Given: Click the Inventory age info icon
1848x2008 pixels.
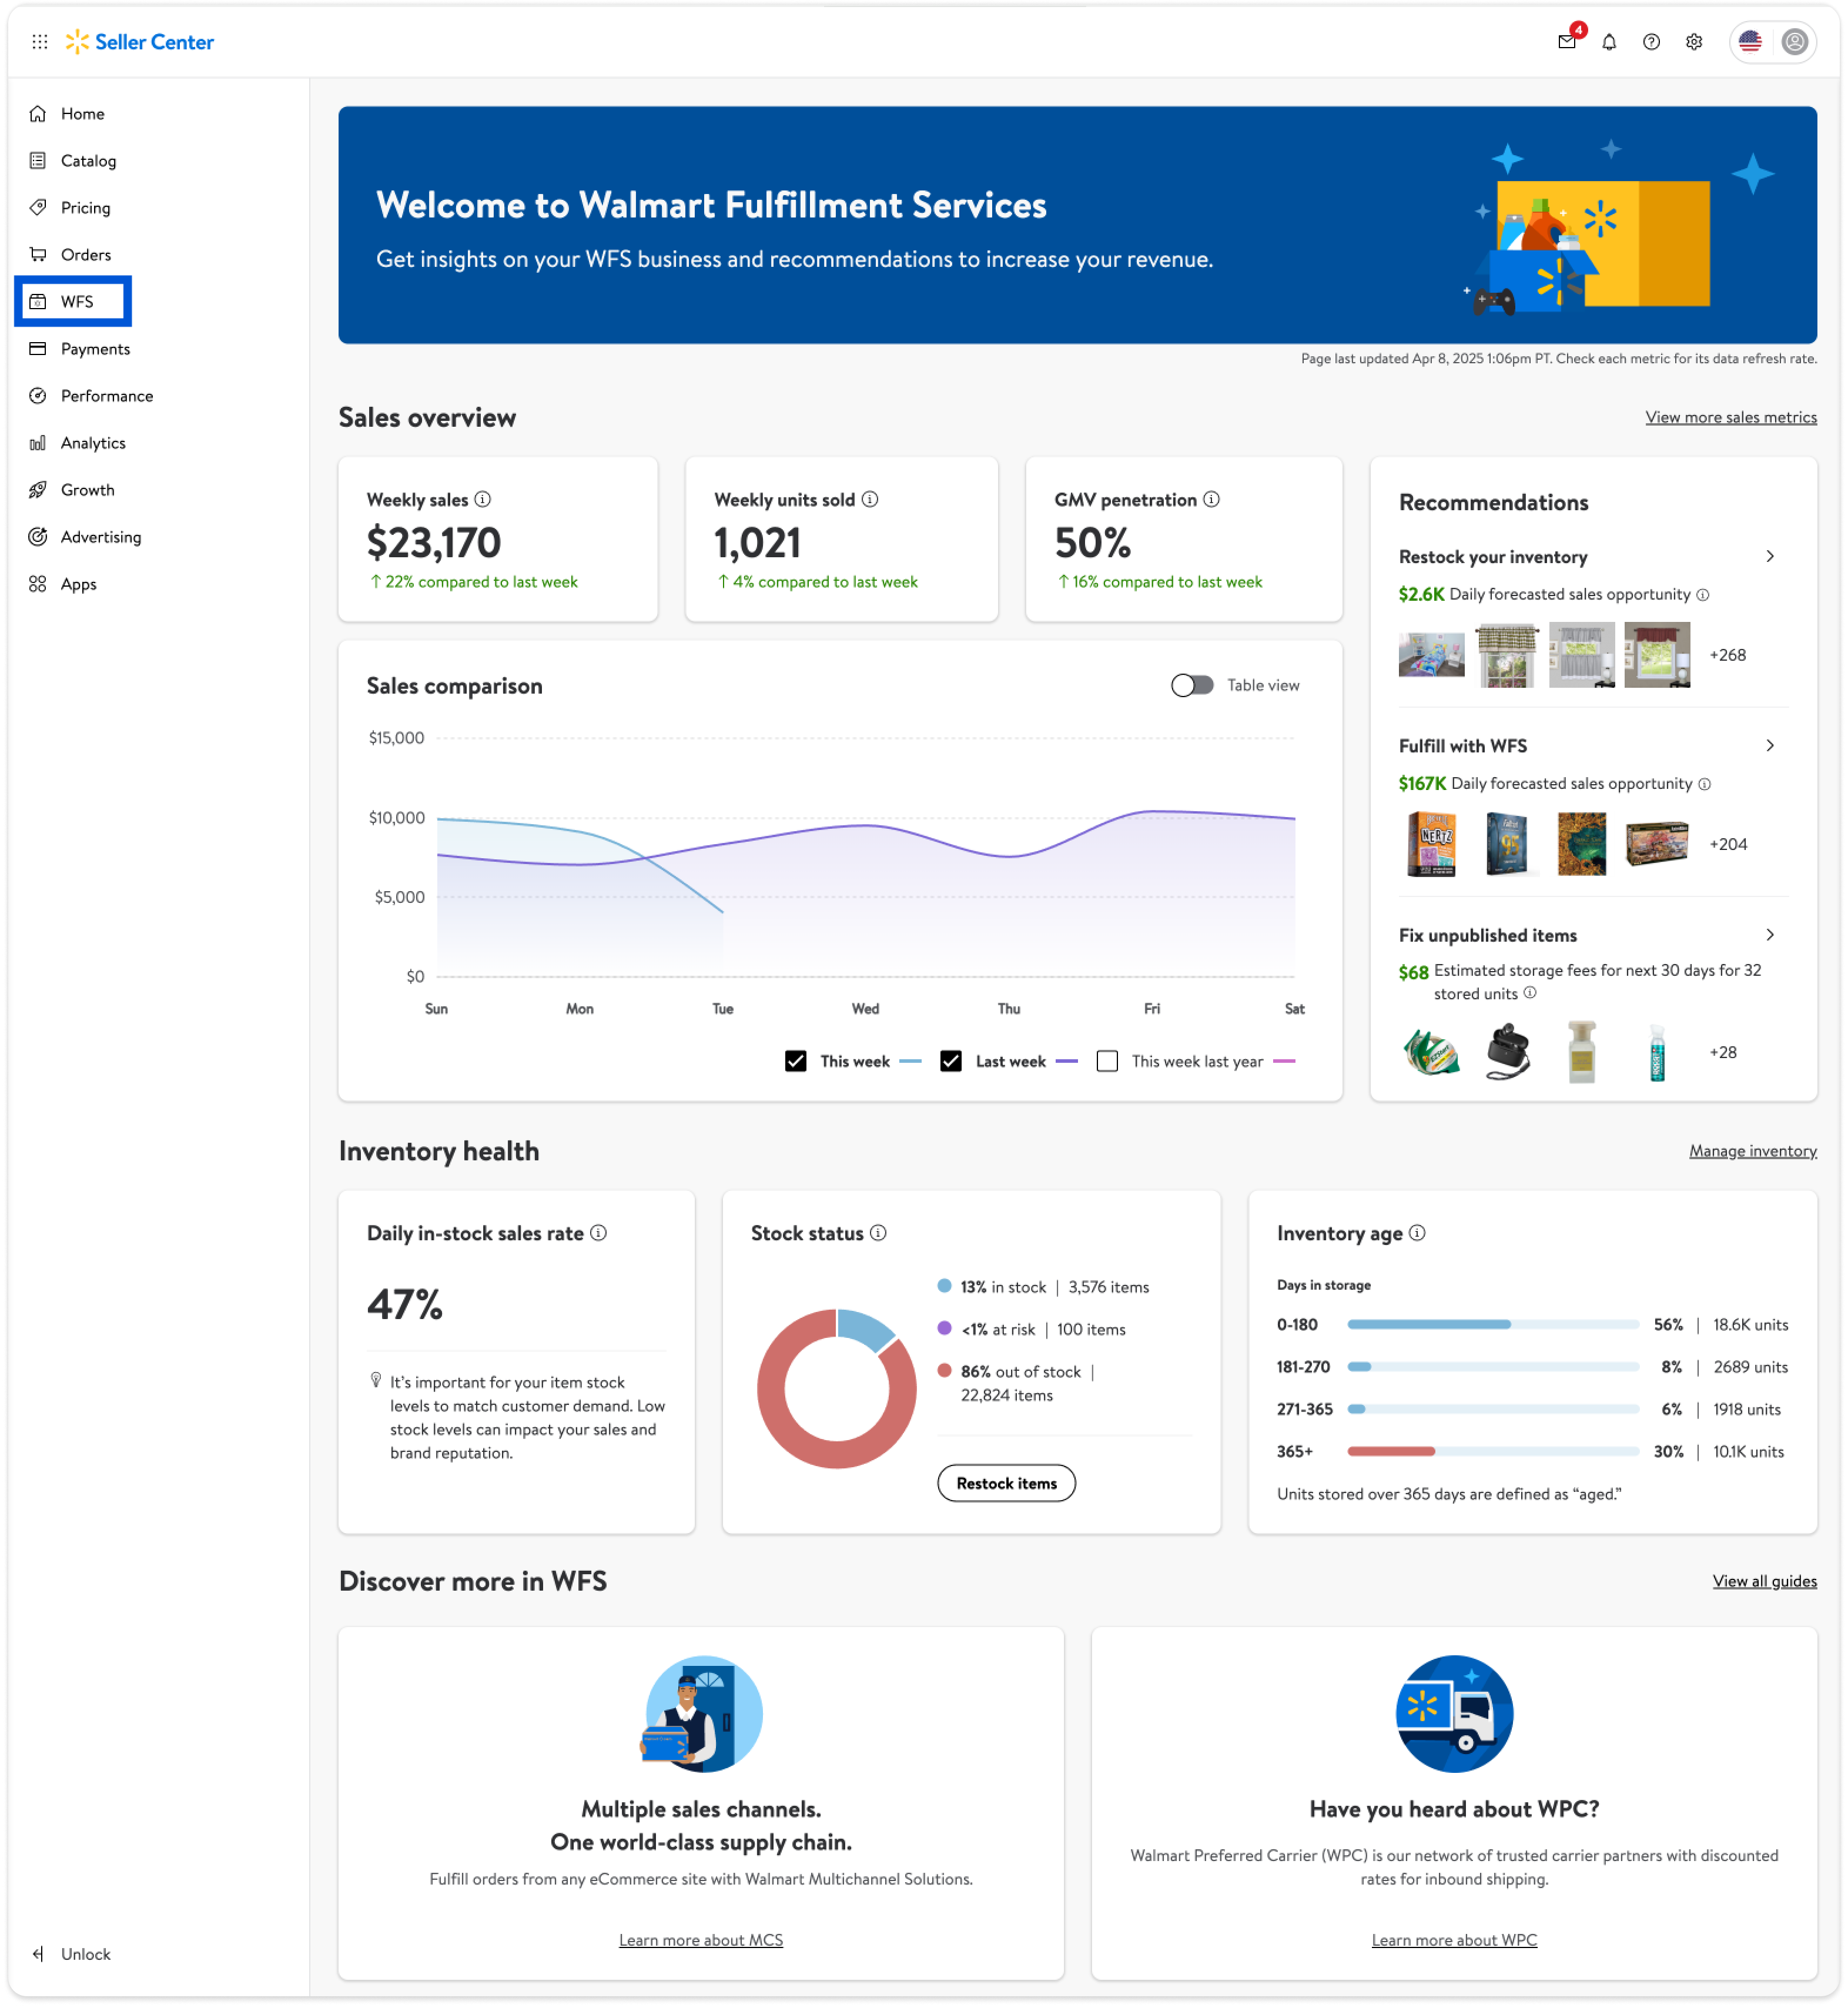Looking at the screenshot, I should click(x=1417, y=1233).
